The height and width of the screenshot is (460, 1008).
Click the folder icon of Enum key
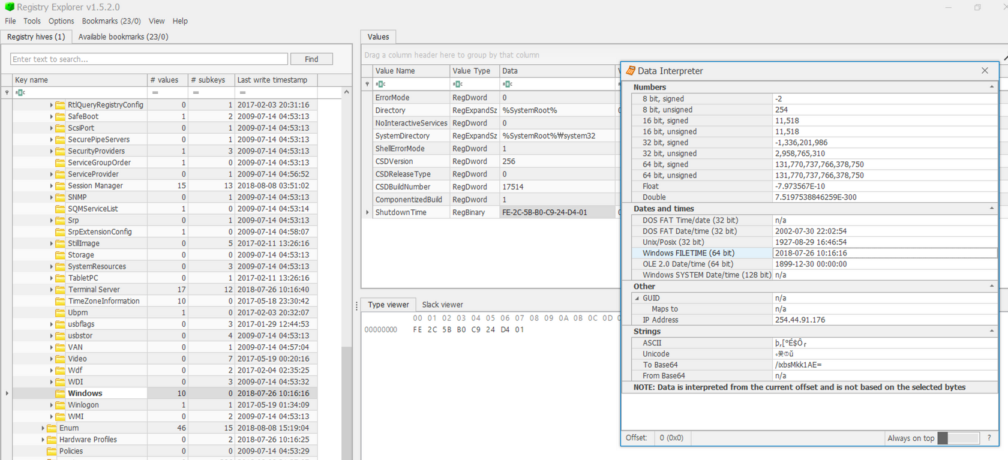[x=52, y=428]
